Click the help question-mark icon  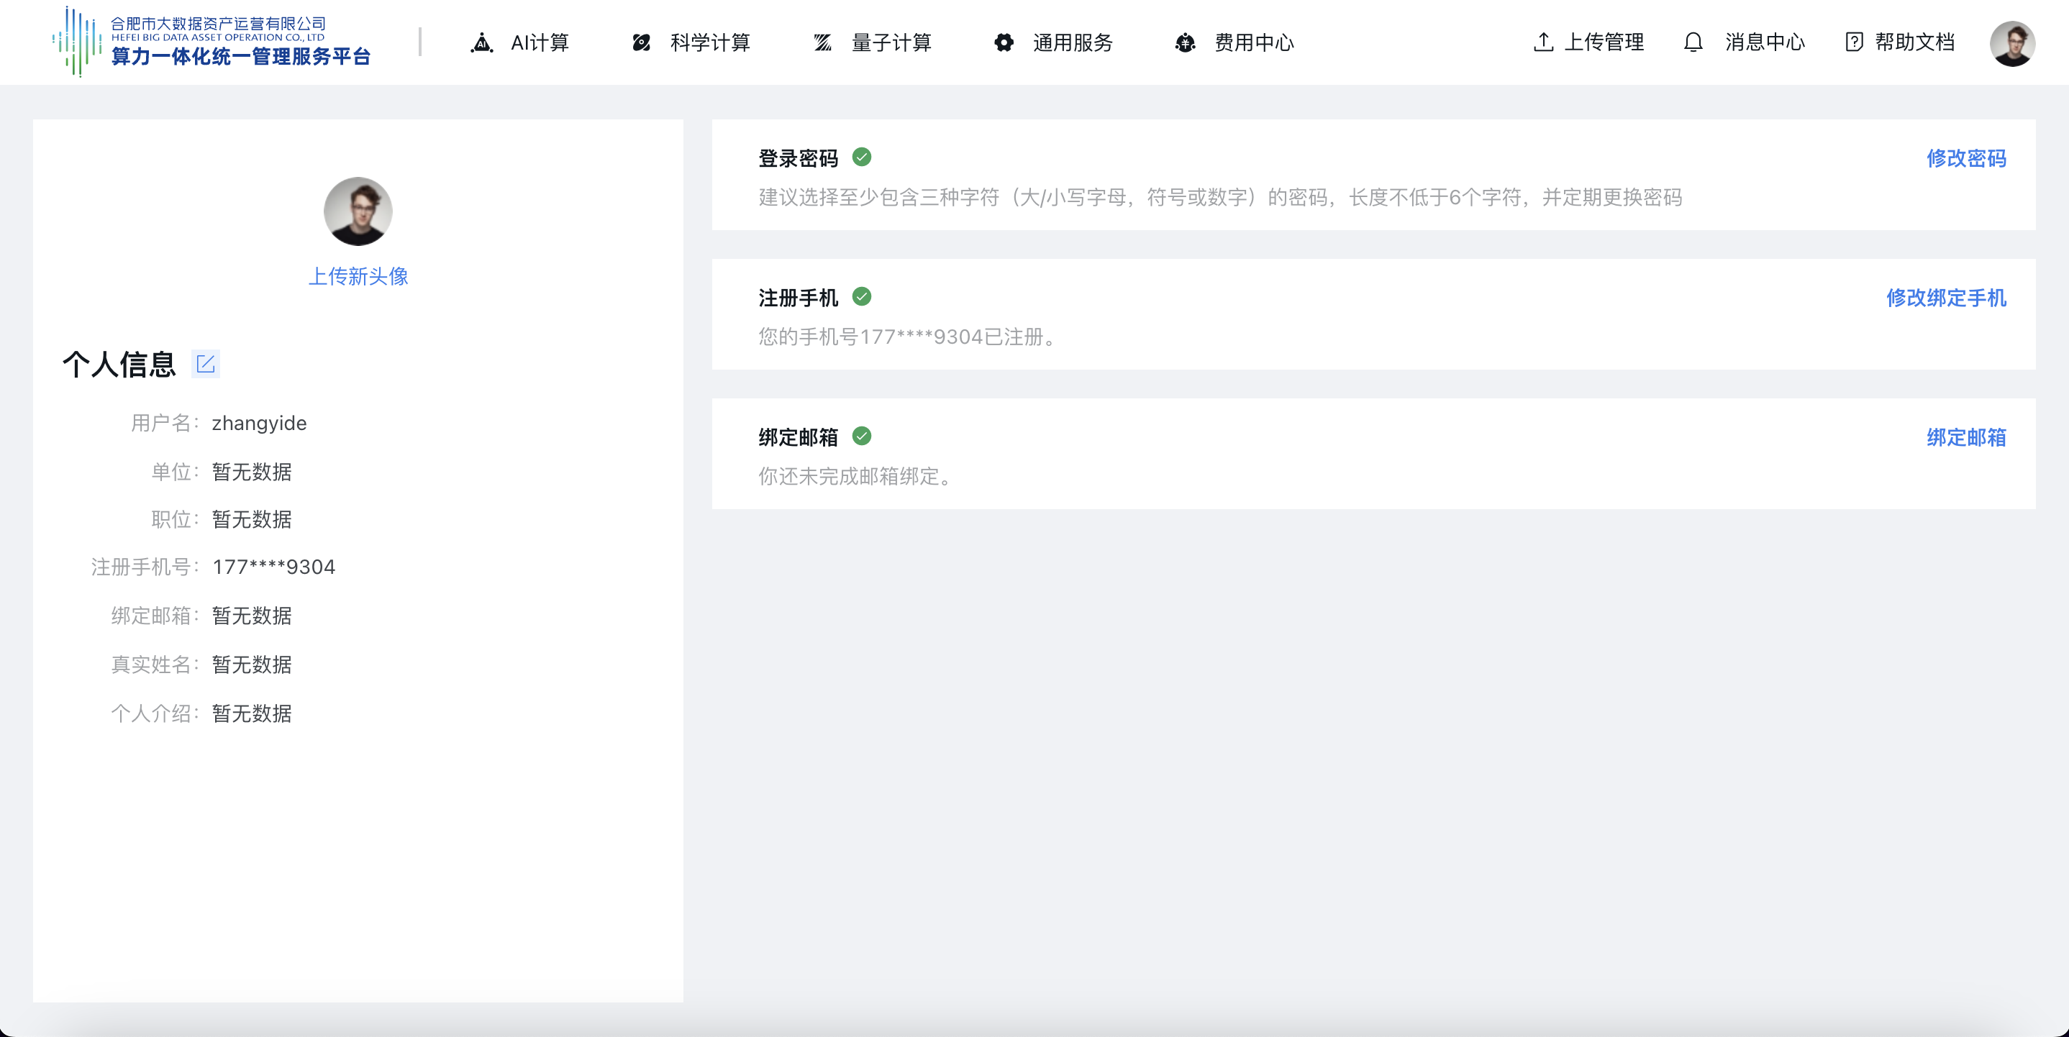click(1854, 42)
